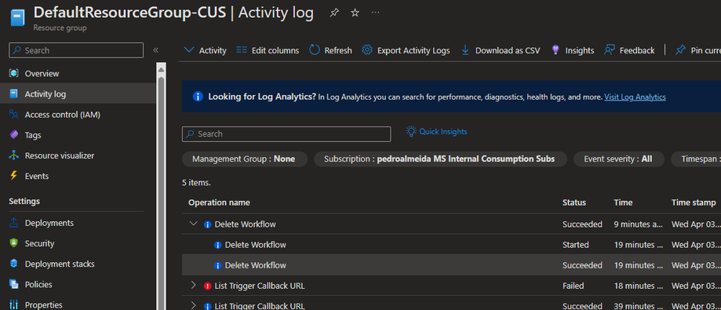Screen dimensions: 721x310
Task: Pin the Activity log blade
Action: pyautogui.click(x=334, y=13)
